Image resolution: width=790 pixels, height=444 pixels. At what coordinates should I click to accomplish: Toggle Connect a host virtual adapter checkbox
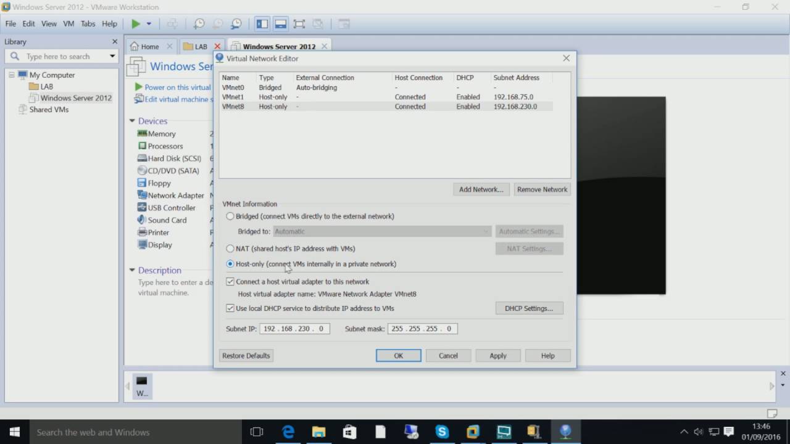230,281
